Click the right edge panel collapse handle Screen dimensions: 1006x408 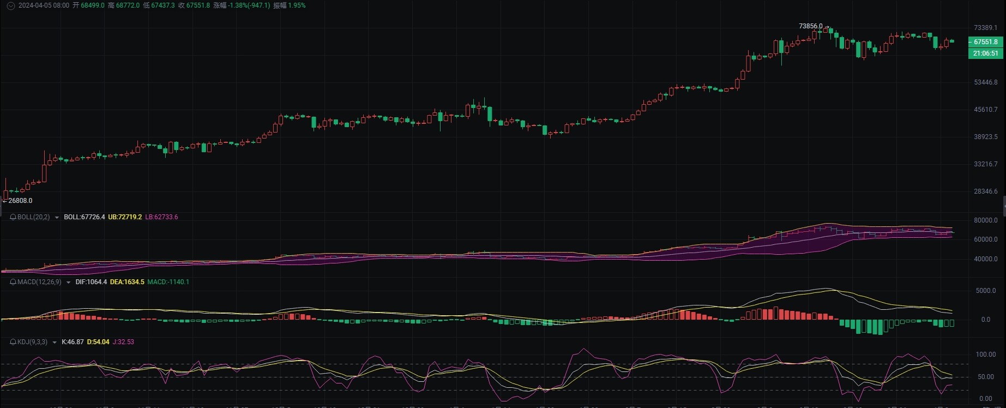(1004, 206)
